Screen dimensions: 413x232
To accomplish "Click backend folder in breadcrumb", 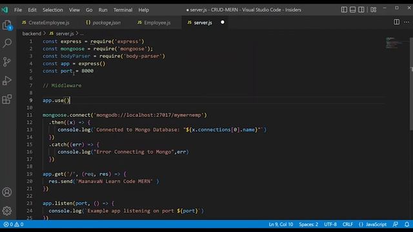I will [32, 34].
